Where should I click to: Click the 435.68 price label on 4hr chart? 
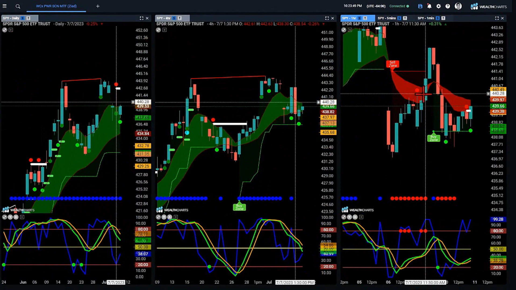[328, 132]
